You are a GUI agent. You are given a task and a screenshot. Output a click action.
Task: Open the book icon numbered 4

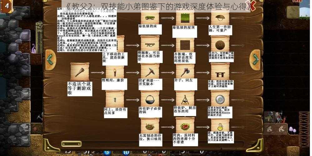(x=7, y=6)
